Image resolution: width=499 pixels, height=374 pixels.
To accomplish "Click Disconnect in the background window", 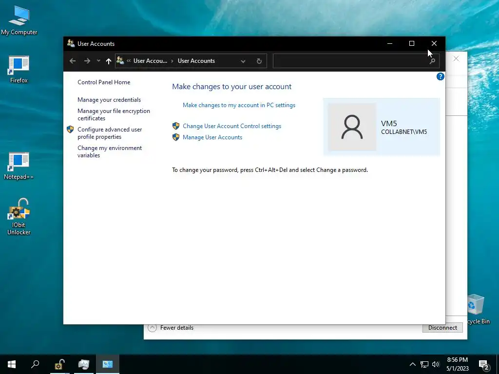I will pyautogui.click(x=442, y=328).
